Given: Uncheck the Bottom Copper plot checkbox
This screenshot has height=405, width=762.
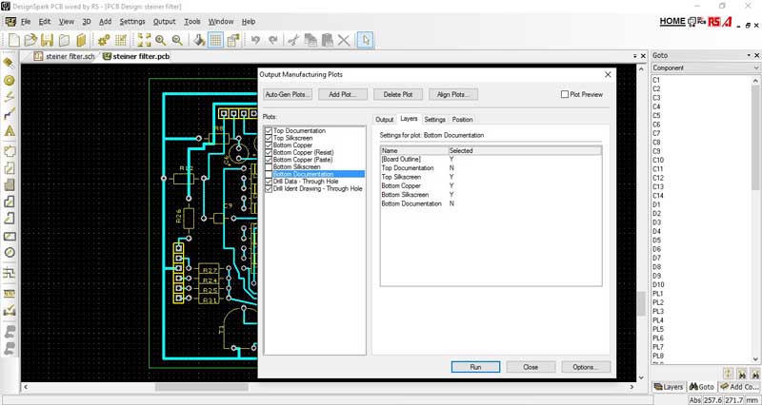Looking at the screenshot, I should [269, 145].
